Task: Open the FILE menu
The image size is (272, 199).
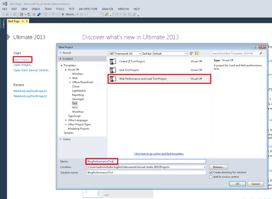Action: (5, 9)
